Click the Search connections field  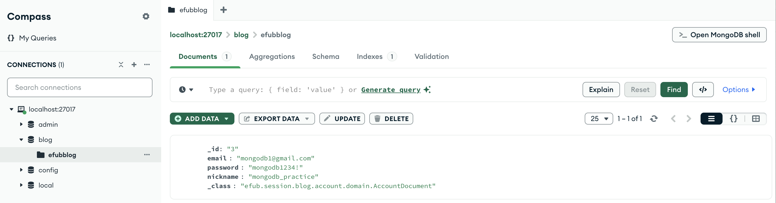pos(79,87)
